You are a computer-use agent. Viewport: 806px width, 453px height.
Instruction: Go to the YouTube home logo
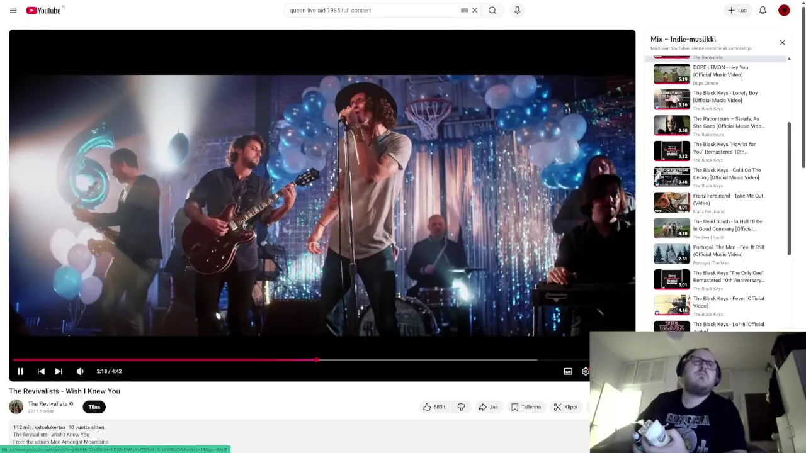44,10
